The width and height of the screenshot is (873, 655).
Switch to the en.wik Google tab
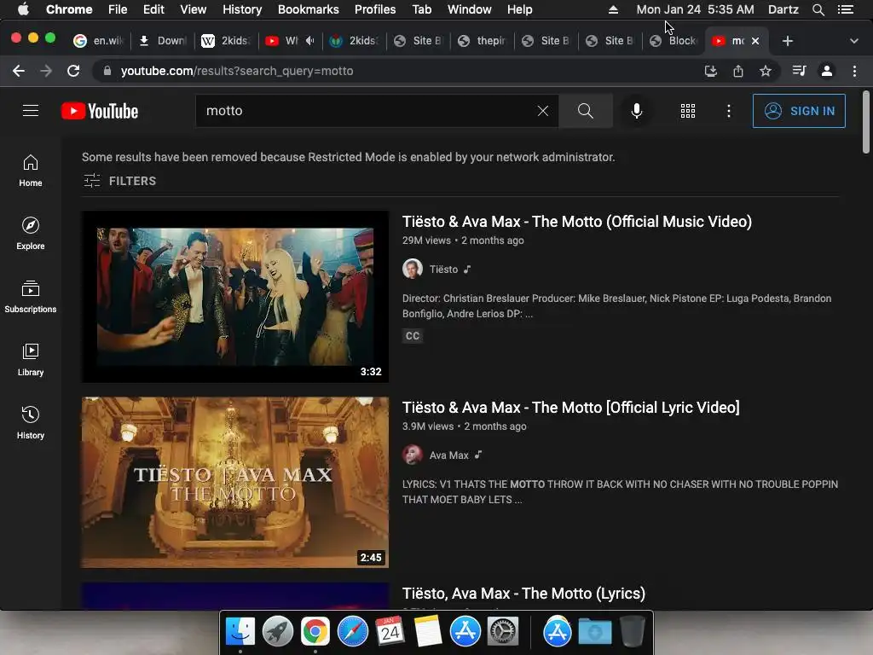tap(98, 41)
